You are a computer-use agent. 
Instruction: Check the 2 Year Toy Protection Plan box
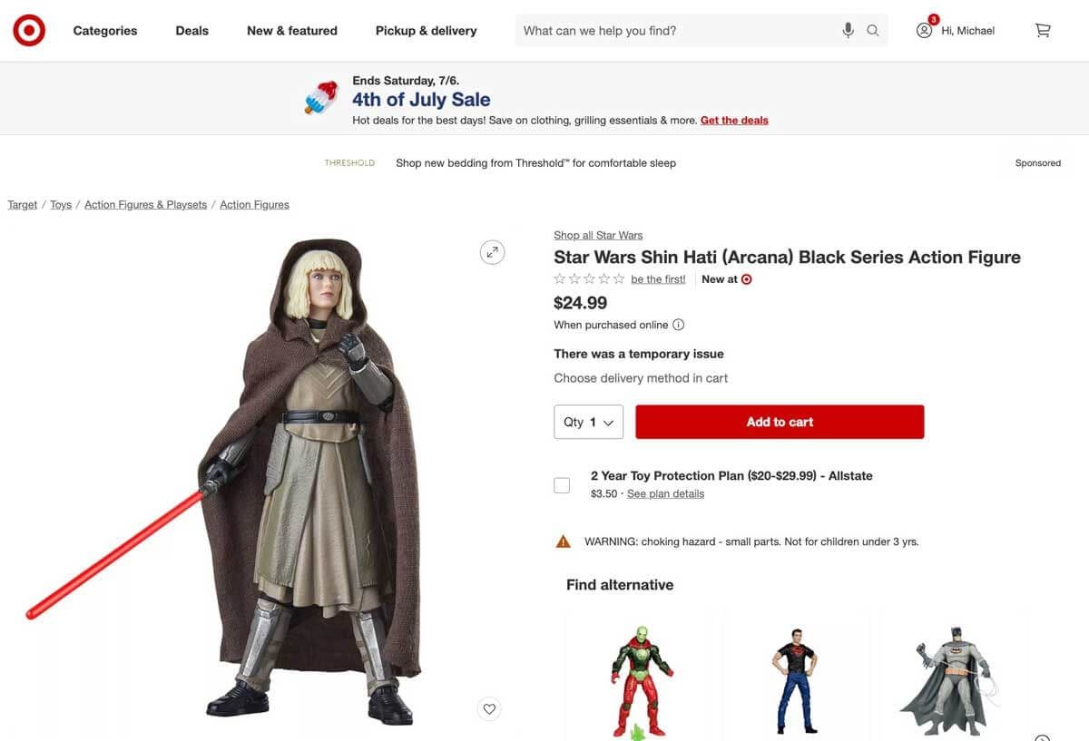[562, 484]
